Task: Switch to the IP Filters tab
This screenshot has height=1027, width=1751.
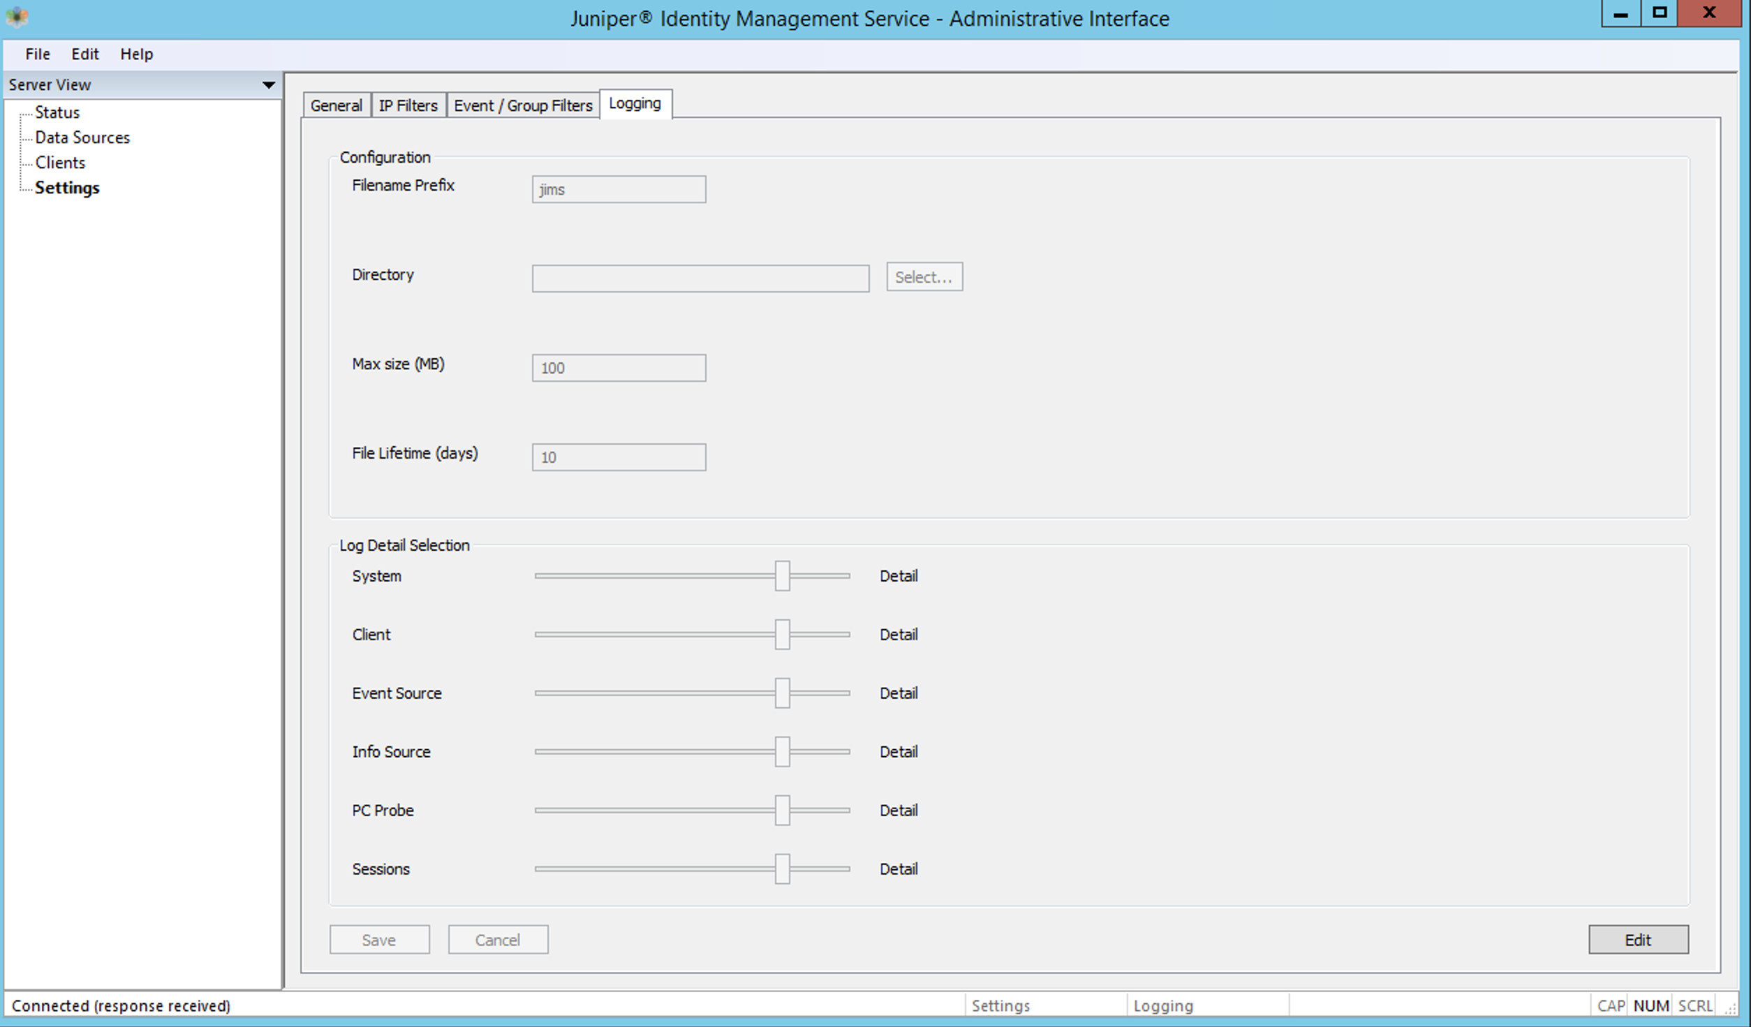Action: point(408,105)
